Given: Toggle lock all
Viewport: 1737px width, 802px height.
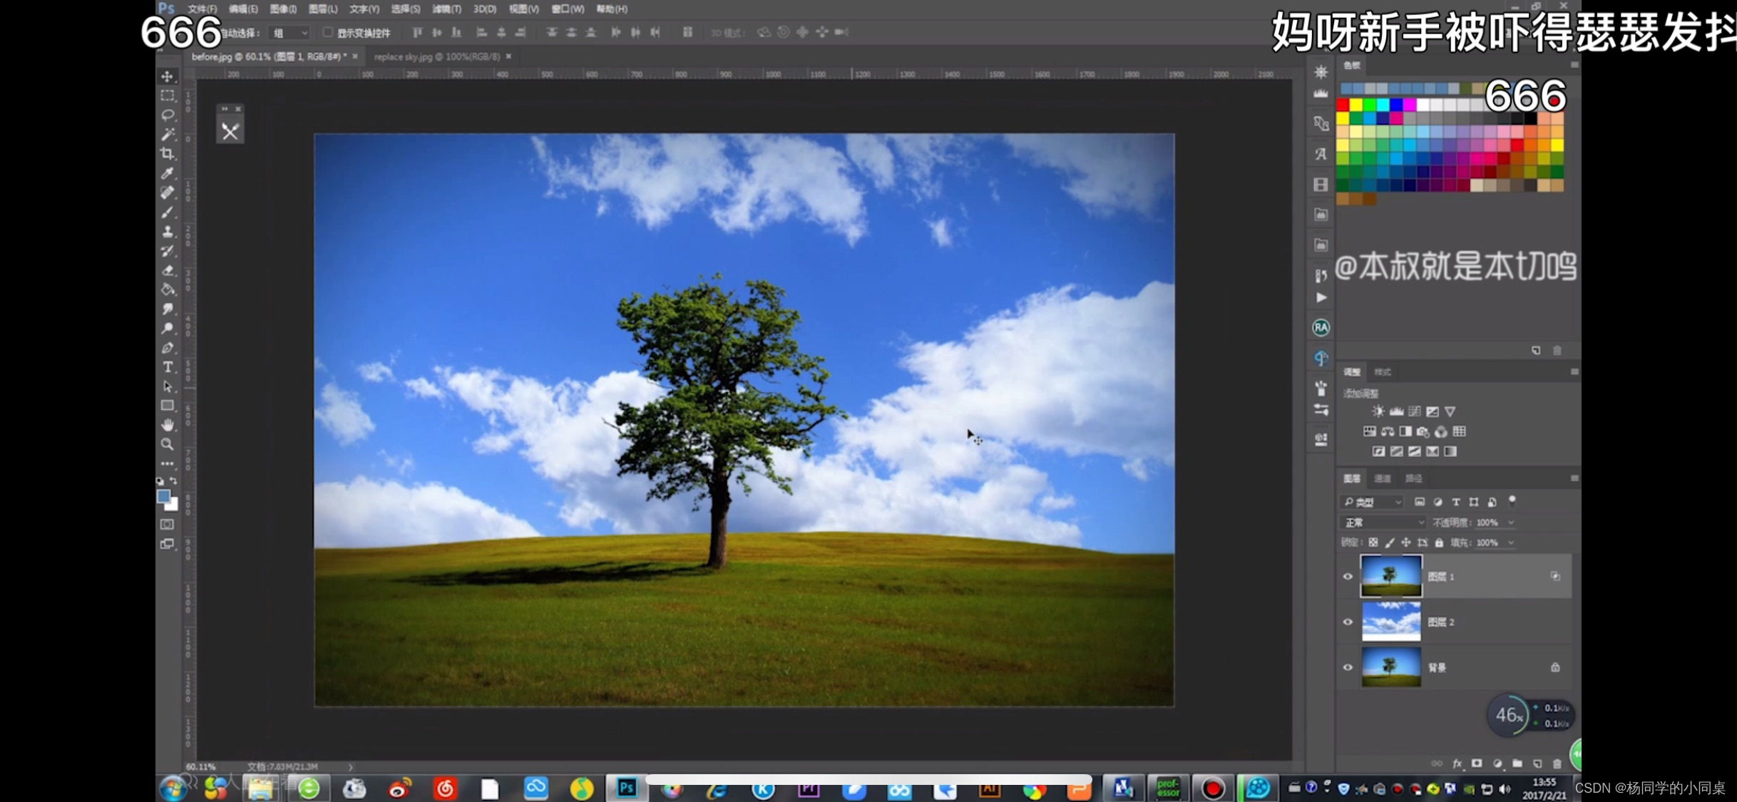Looking at the screenshot, I should click(x=1439, y=543).
